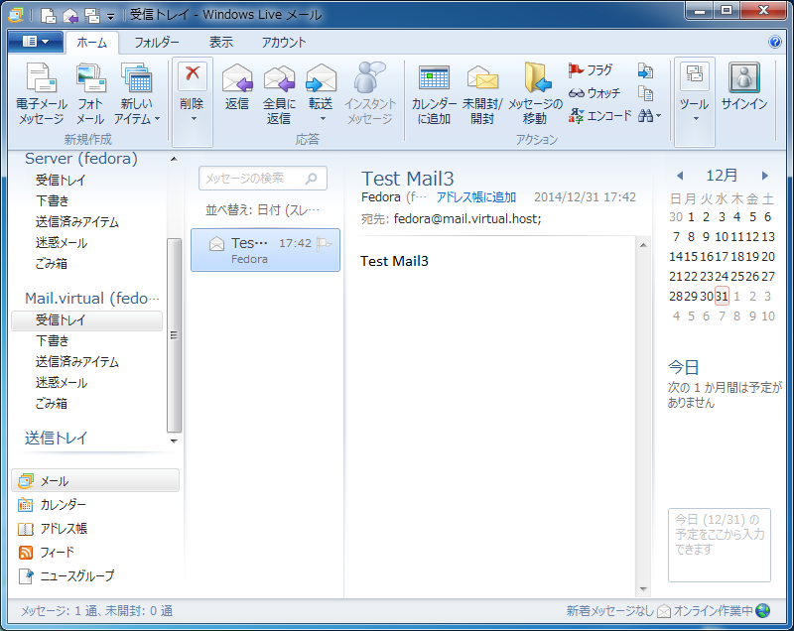Click the Mail.virtual account header

point(92,298)
